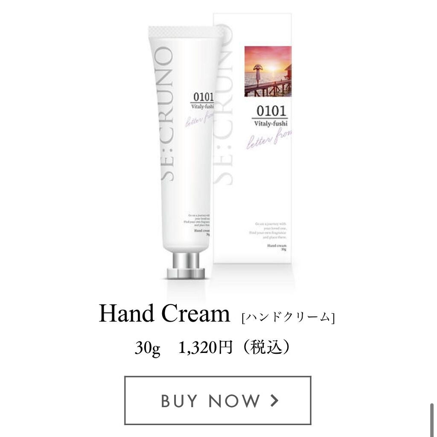Click the BUY NOW button
Image resolution: width=437 pixels, height=437 pixels.
coord(218,400)
